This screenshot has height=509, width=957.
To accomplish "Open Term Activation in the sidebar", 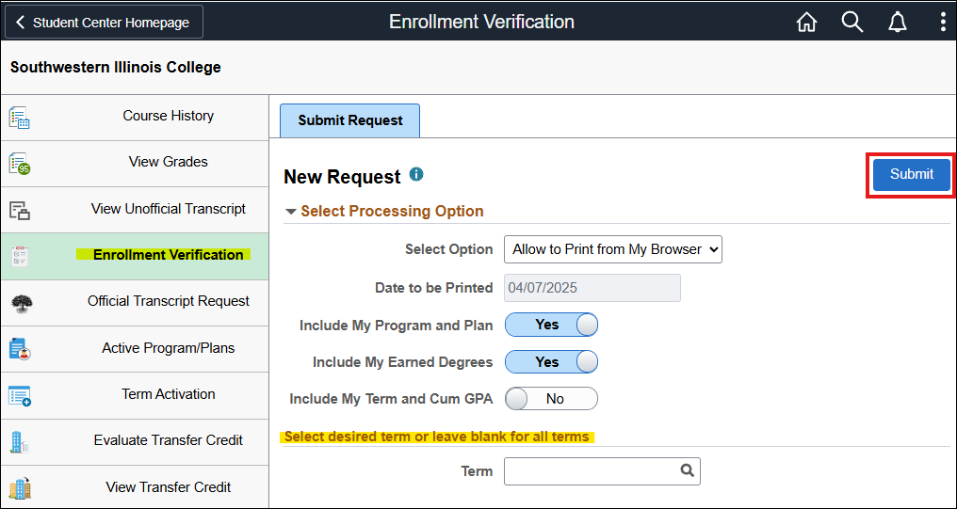I will pos(168,394).
